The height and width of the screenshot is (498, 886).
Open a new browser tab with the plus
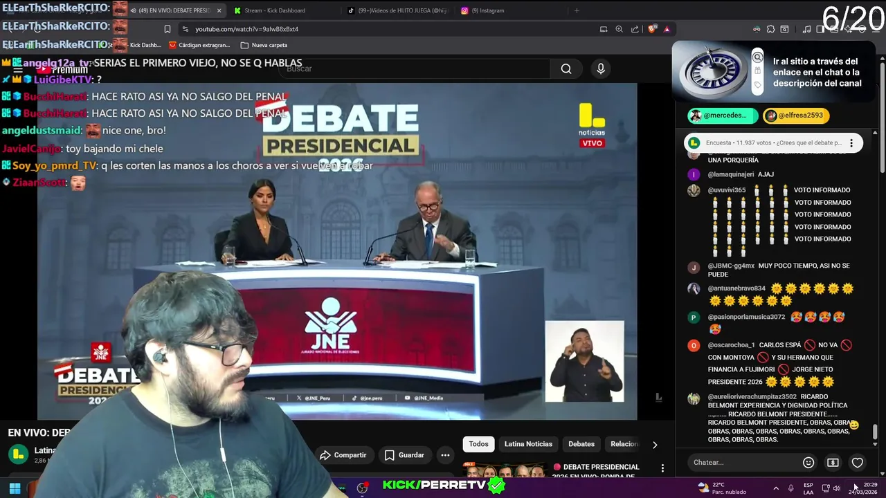(577, 10)
